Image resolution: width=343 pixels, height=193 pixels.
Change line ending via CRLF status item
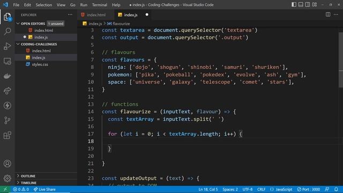click(261, 189)
